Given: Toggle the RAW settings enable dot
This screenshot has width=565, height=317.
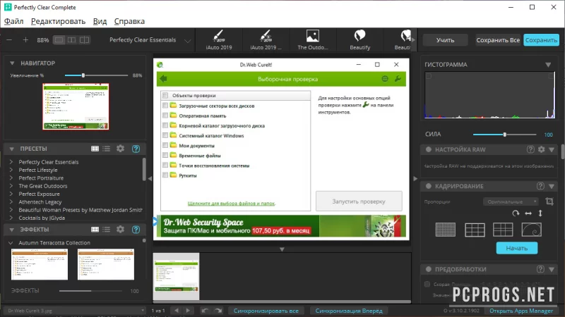Looking at the screenshot, I should [x=429, y=149].
